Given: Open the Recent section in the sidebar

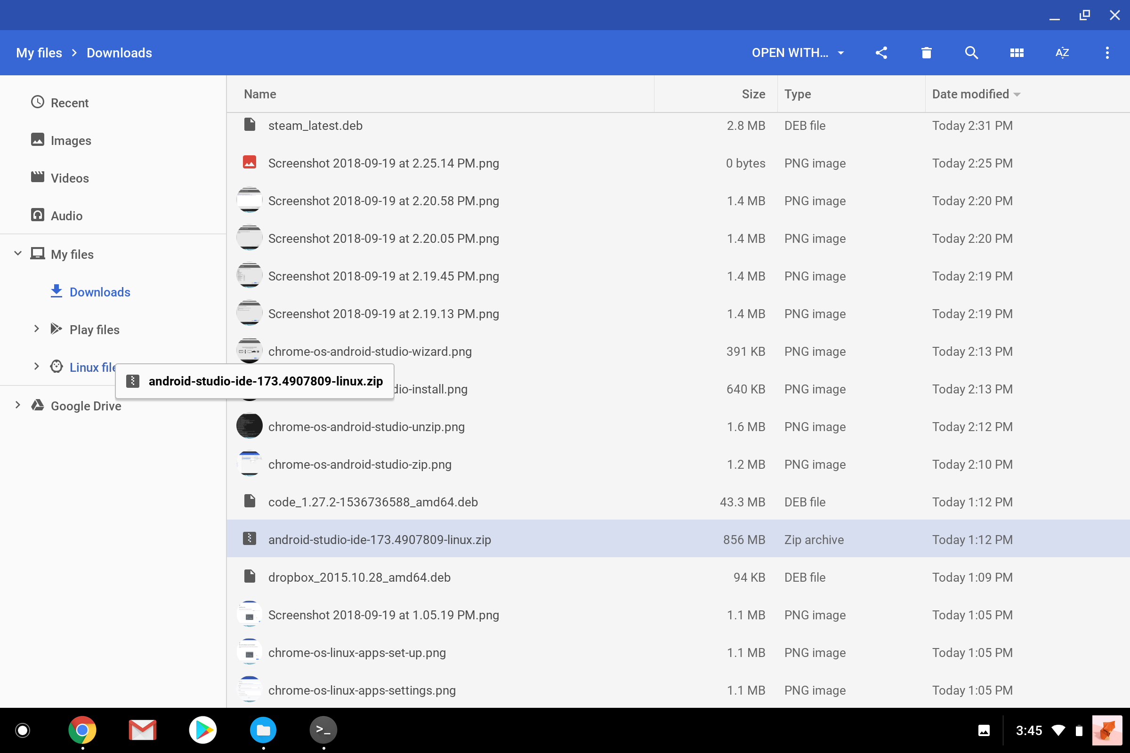Looking at the screenshot, I should click(x=70, y=103).
